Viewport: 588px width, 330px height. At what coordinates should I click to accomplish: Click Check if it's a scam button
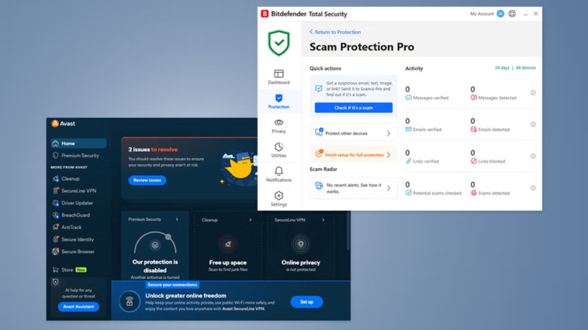pos(354,108)
